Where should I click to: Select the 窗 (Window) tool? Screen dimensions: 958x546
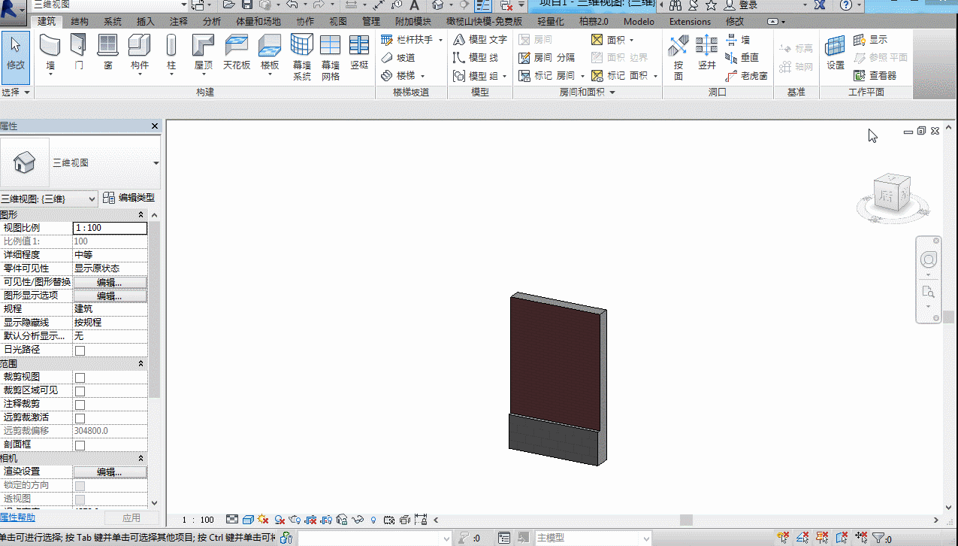click(x=108, y=53)
